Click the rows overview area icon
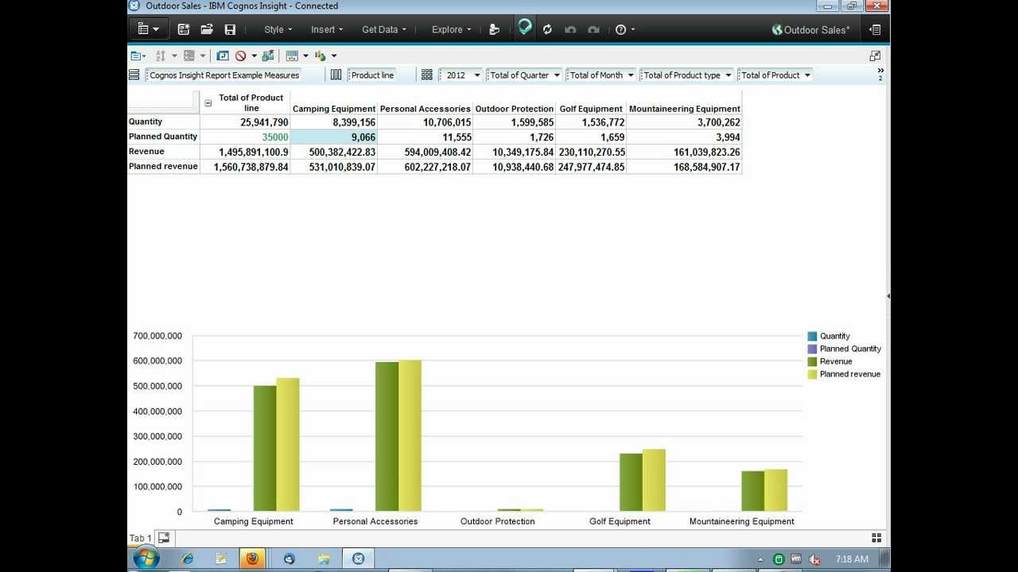 point(134,75)
